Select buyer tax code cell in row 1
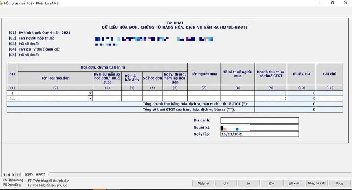Screen dimensions: 352x190 238,93
